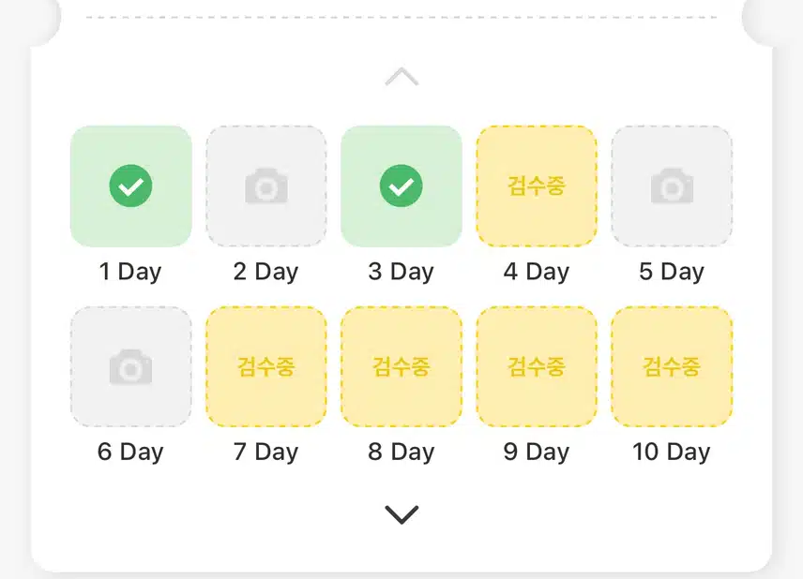Click the "3 Day" label
This screenshot has height=579, width=803.
pos(401,272)
